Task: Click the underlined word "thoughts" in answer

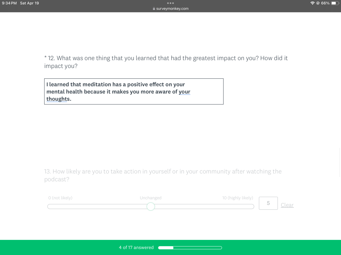Action: 58,99
